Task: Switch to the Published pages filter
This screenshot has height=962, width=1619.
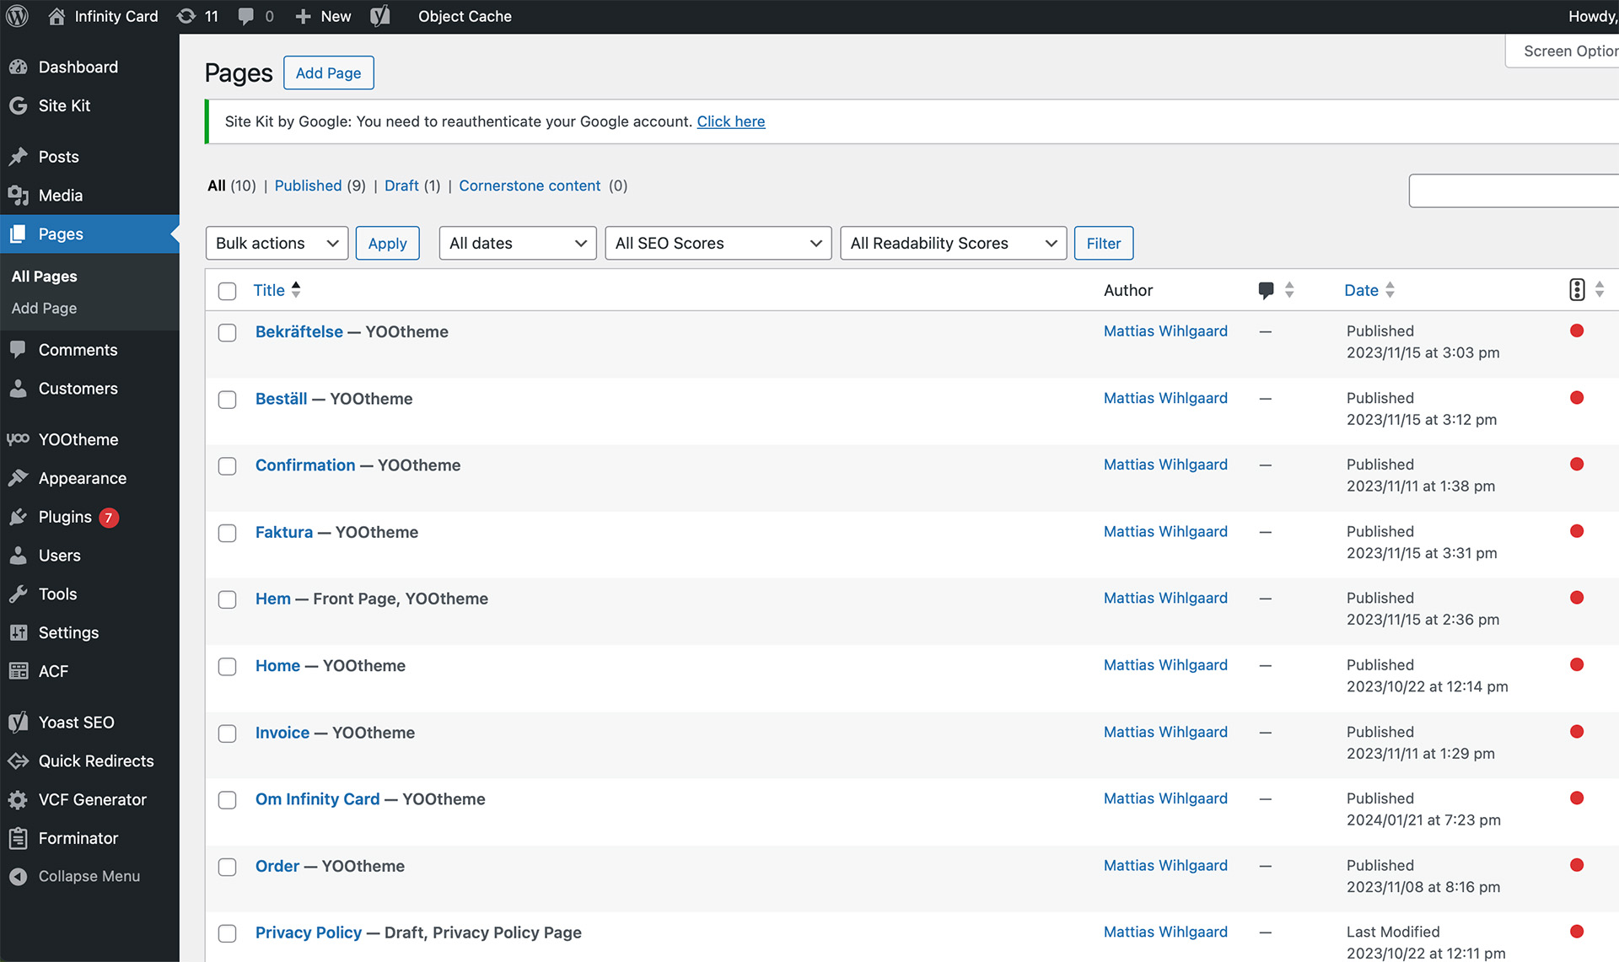Action: 308,185
